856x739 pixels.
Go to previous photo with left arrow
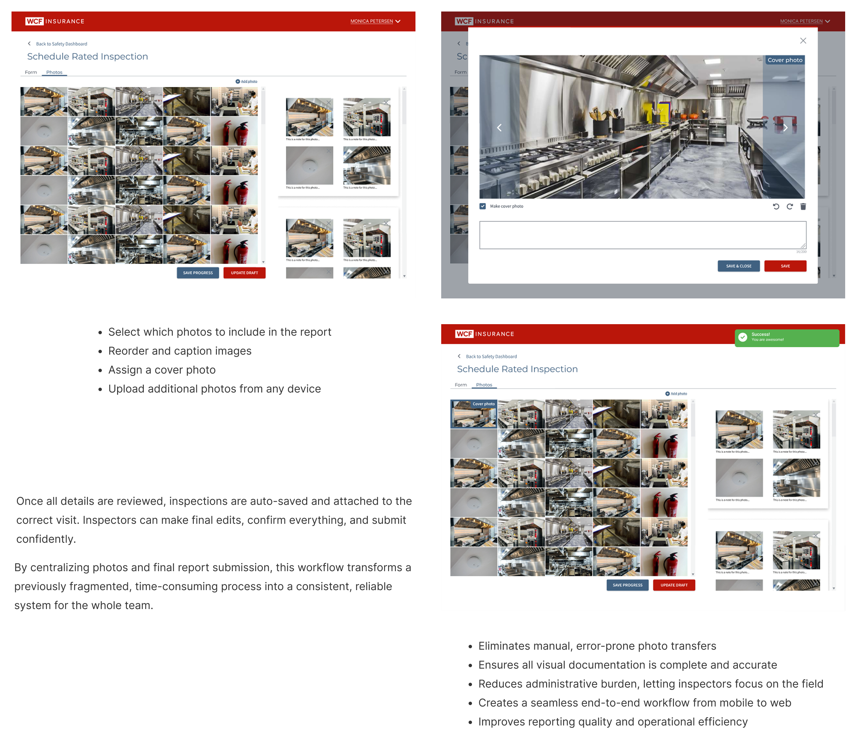[x=499, y=128]
